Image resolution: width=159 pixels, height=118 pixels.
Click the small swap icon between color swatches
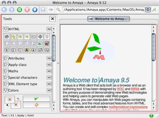18,99
